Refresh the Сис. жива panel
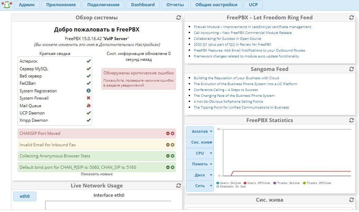 tap(351, 200)
